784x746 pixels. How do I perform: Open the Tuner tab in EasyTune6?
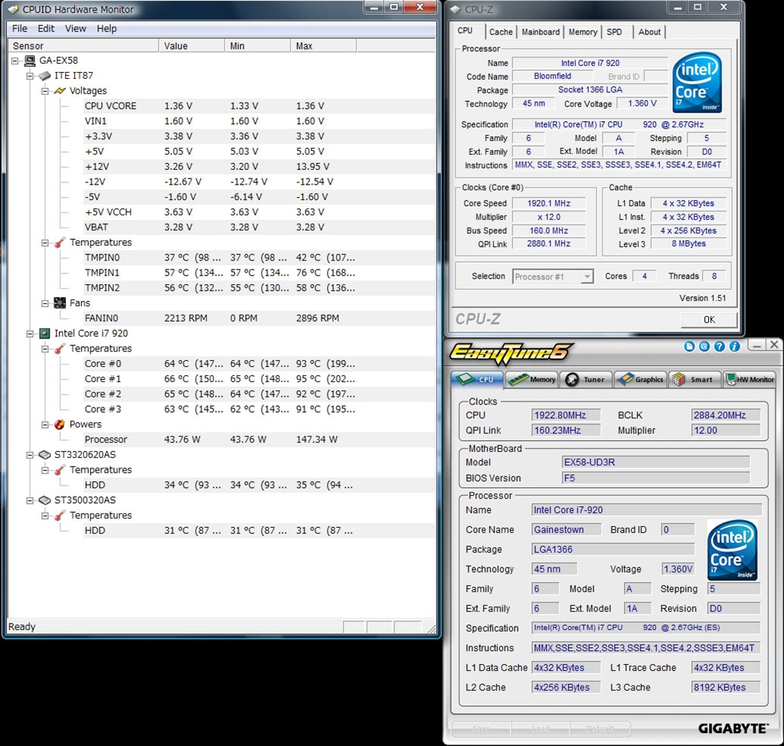click(x=586, y=379)
